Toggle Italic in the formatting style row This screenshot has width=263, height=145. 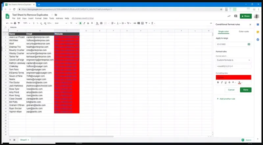click(x=222, y=83)
